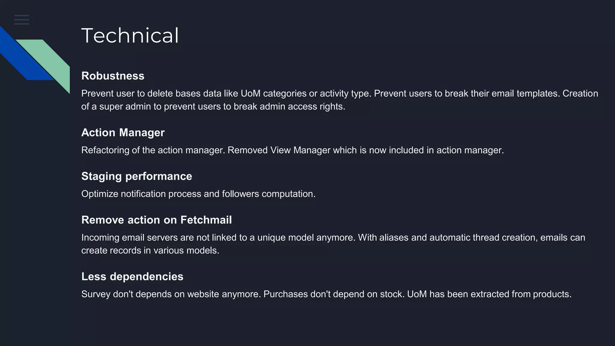The height and width of the screenshot is (346, 615).
Task: Select the Robustness heading
Action: coord(113,76)
